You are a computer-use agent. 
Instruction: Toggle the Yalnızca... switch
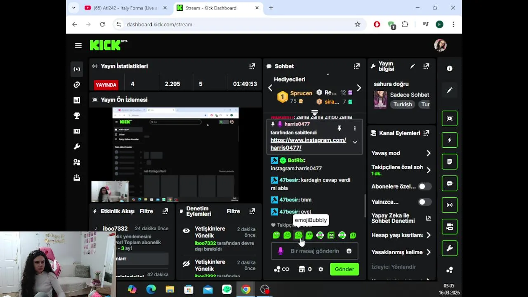424,202
